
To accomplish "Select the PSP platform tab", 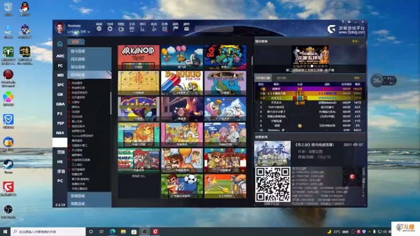I will [x=60, y=123].
